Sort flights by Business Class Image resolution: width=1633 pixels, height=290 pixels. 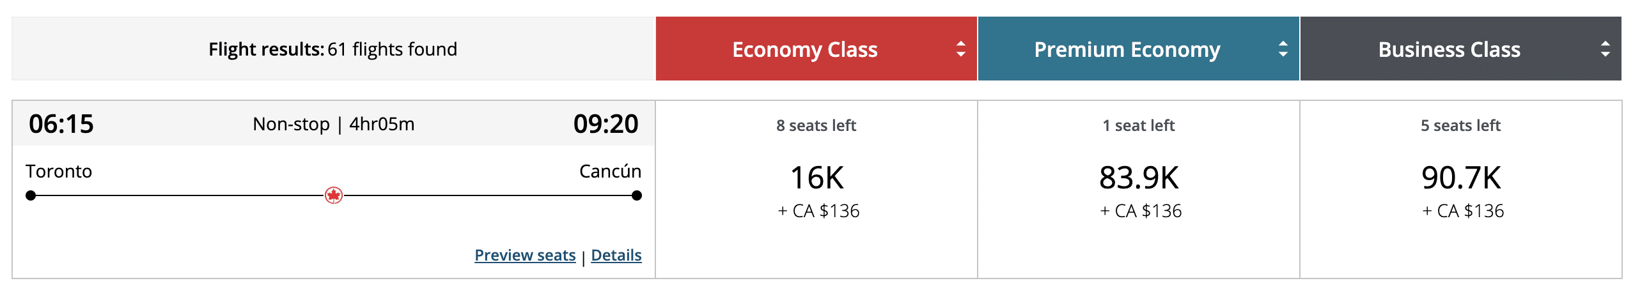1449,49
